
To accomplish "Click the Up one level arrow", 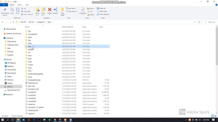I will pyautogui.click(x=13, y=22).
